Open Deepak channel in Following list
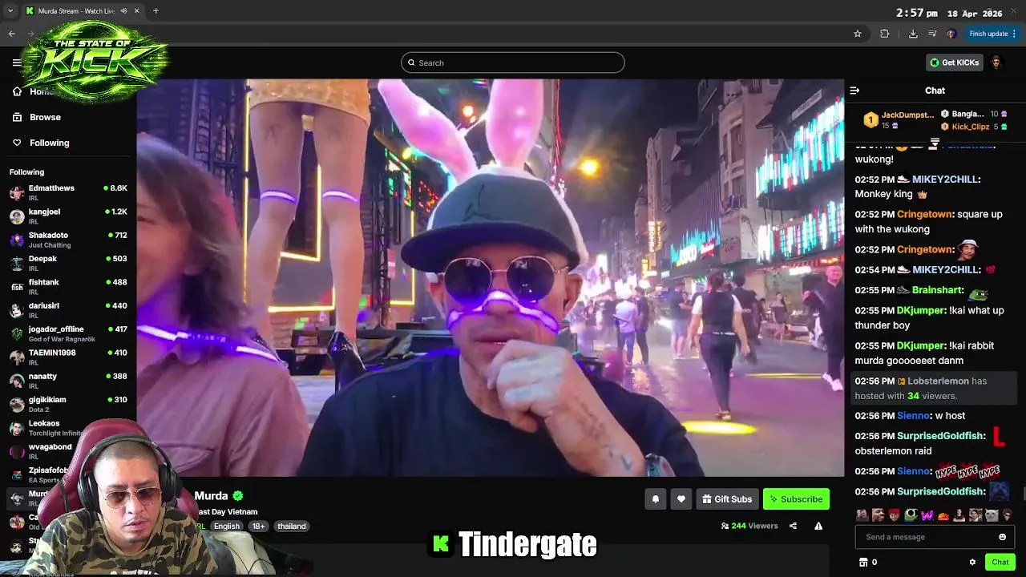 pos(68,263)
